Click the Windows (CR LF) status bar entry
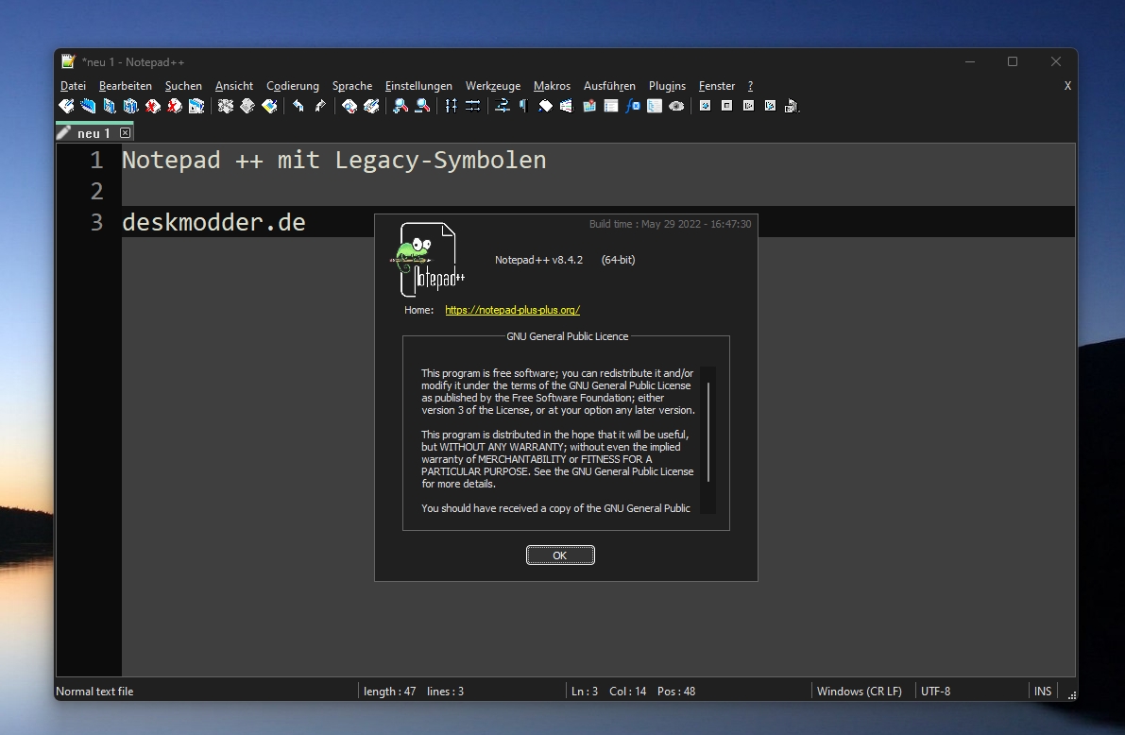The height and width of the screenshot is (735, 1125). tap(859, 692)
